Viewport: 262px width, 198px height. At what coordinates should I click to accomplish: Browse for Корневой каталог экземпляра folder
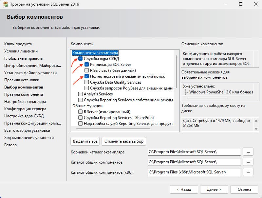point(248,152)
